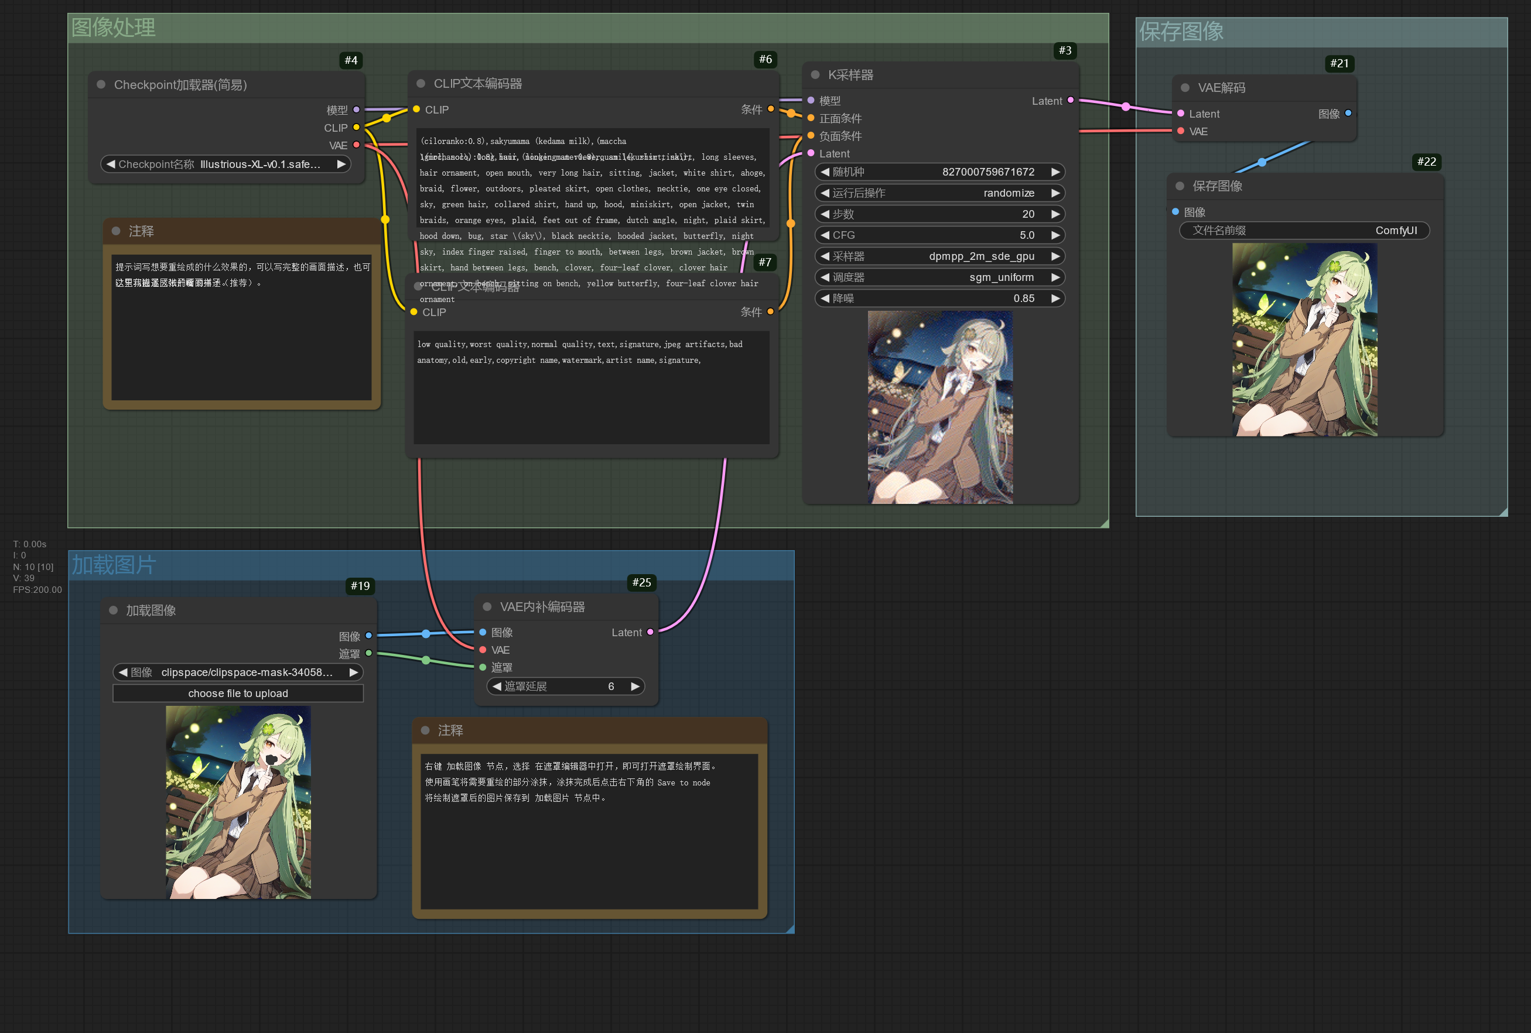Open the 采样器 dpmpp_2m_sde_gpu selector
1531x1033 pixels.
pyautogui.click(x=939, y=256)
